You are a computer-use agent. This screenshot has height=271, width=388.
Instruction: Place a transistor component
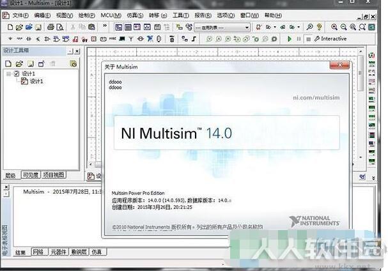[38, 39]
